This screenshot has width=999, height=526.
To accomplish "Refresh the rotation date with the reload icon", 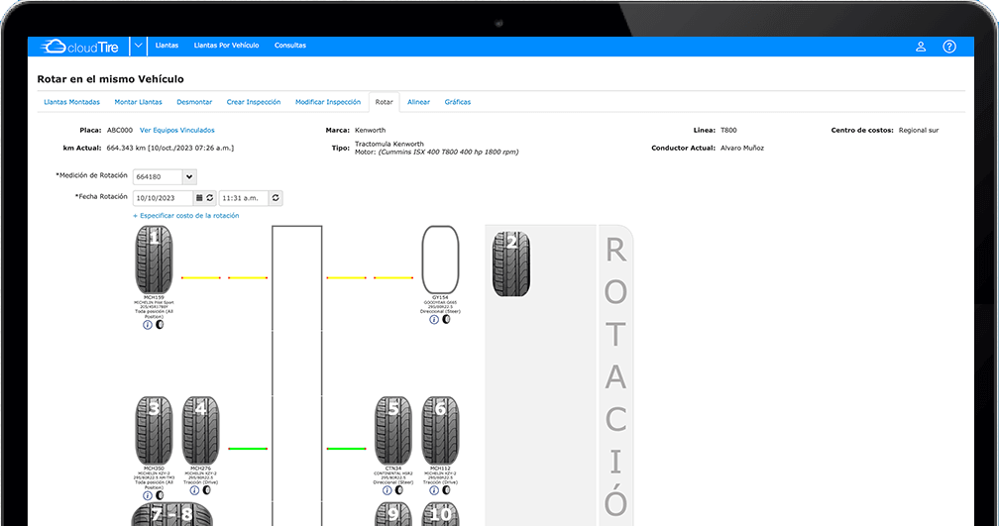I will pyautogui.click(x=210, y=198).
